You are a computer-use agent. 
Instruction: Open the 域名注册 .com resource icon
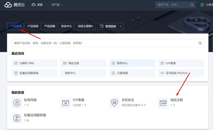(163, 103)
